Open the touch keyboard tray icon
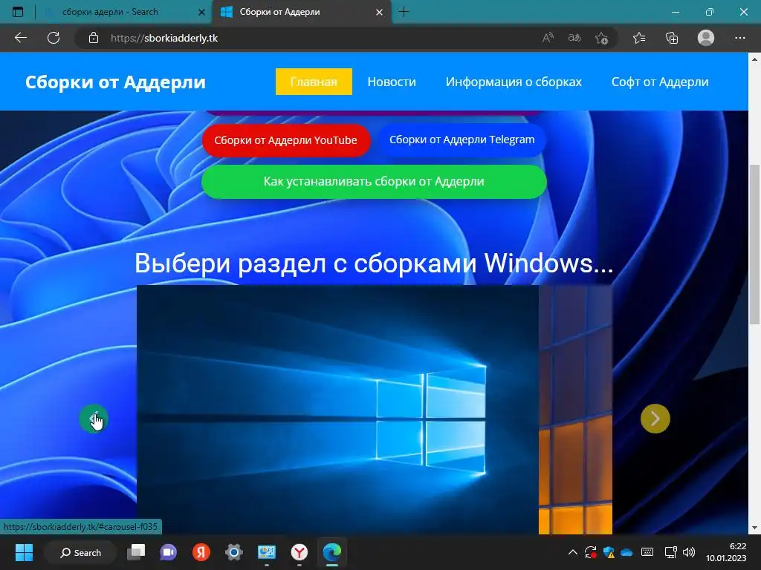761x570 pixels. pyautogui.click(x=647, y=552)
